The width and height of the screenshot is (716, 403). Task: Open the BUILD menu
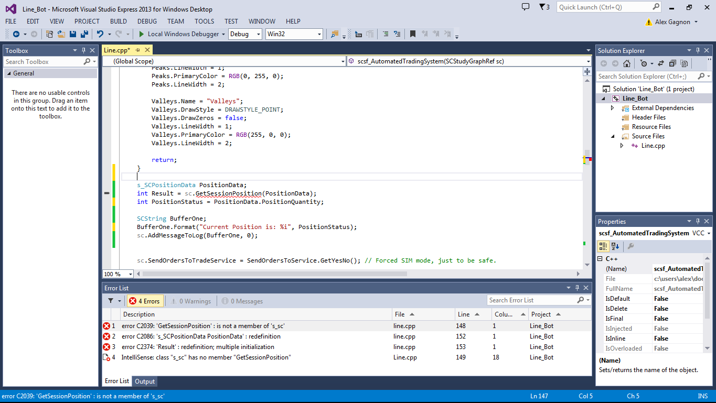pyautogui.click(x=119, y=21)
